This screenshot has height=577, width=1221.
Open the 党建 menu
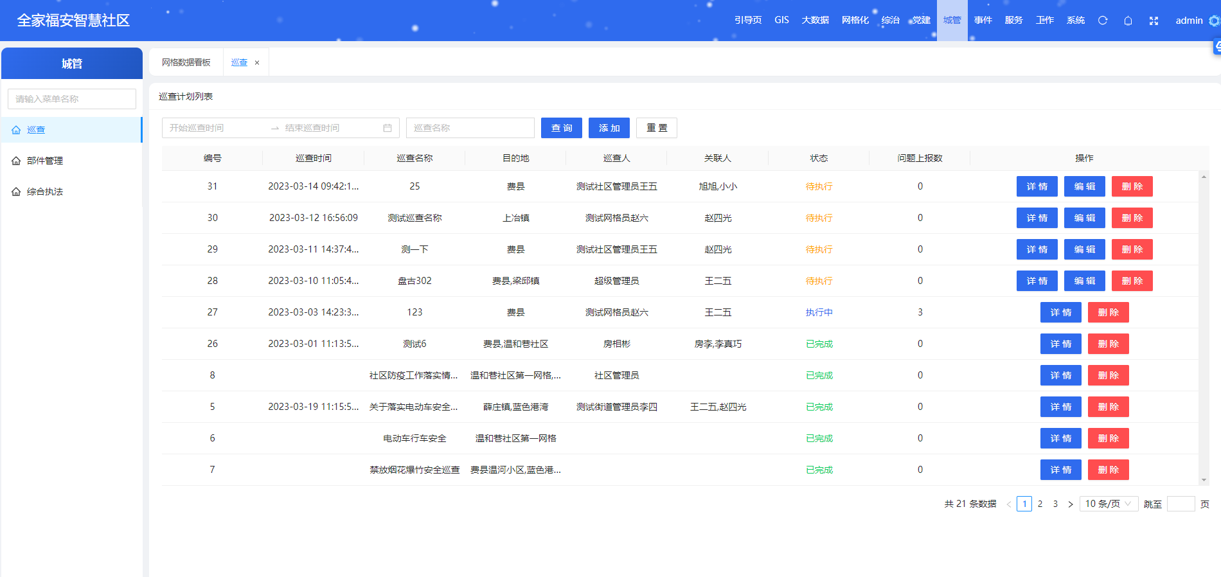(x=921, y=21)
